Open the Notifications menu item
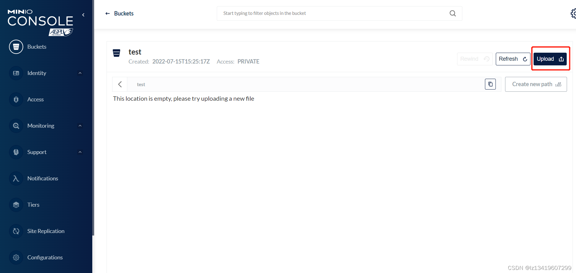The image size is (576, 273). [43, 178]
